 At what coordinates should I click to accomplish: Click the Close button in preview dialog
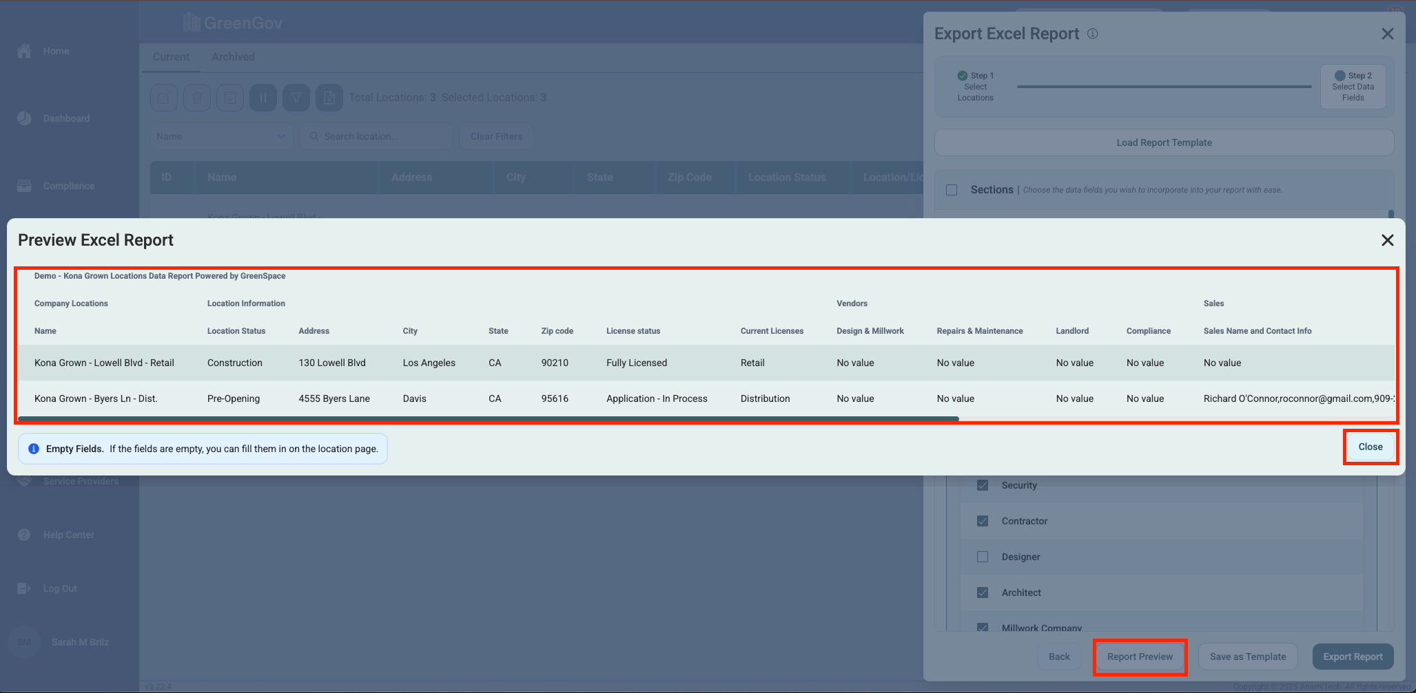tap(1371, 447)
